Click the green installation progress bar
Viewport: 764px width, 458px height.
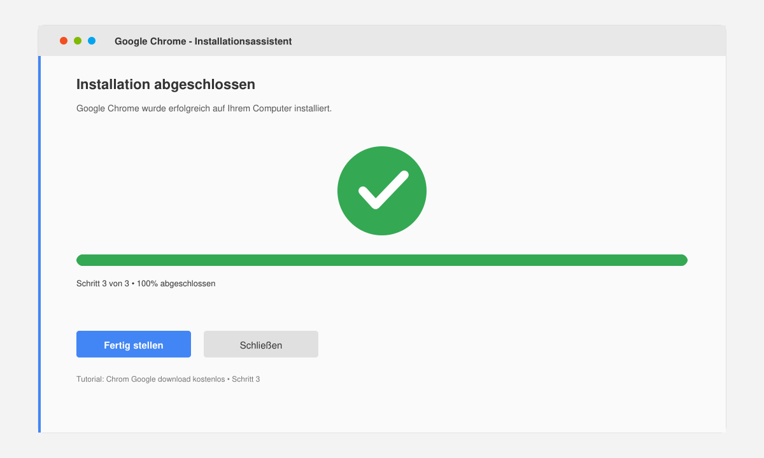pyautogui.click(x=382, y=260)
